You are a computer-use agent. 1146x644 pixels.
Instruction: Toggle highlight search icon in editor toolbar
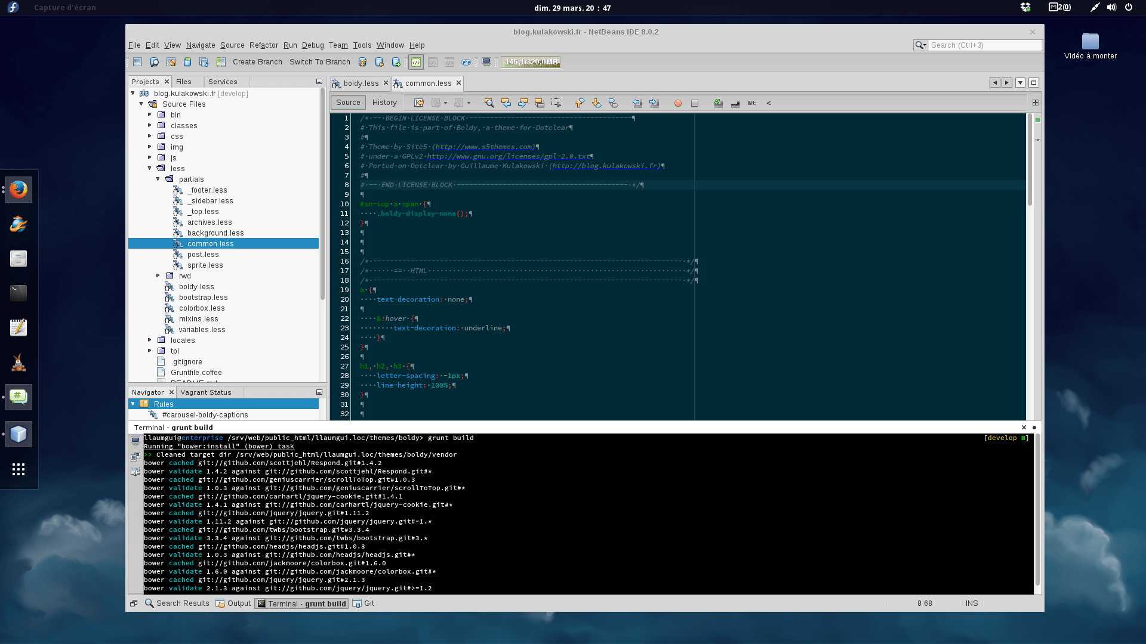[539, 103]
